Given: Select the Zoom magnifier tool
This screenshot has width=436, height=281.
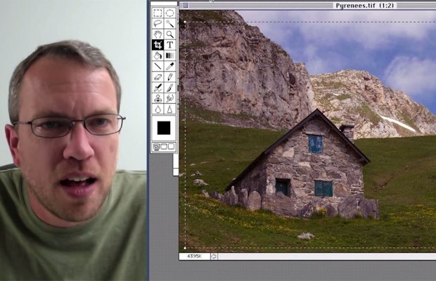Looking at the screenshot, I should tap(169, 34).
